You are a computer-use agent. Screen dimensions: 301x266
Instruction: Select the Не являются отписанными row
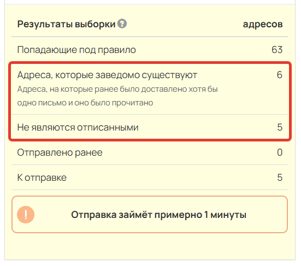coord(150,127)
